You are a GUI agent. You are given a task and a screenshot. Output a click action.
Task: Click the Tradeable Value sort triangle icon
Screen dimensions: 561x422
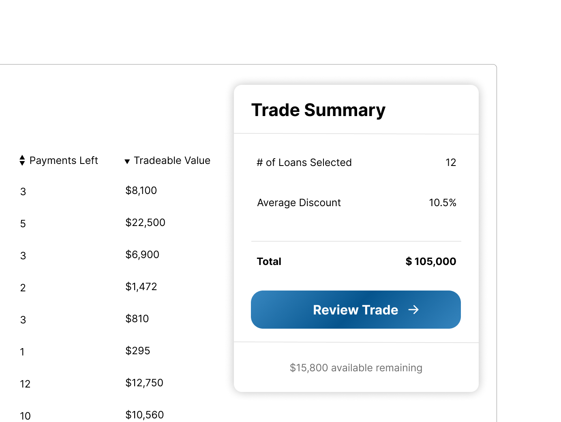(x=127, y=161)
